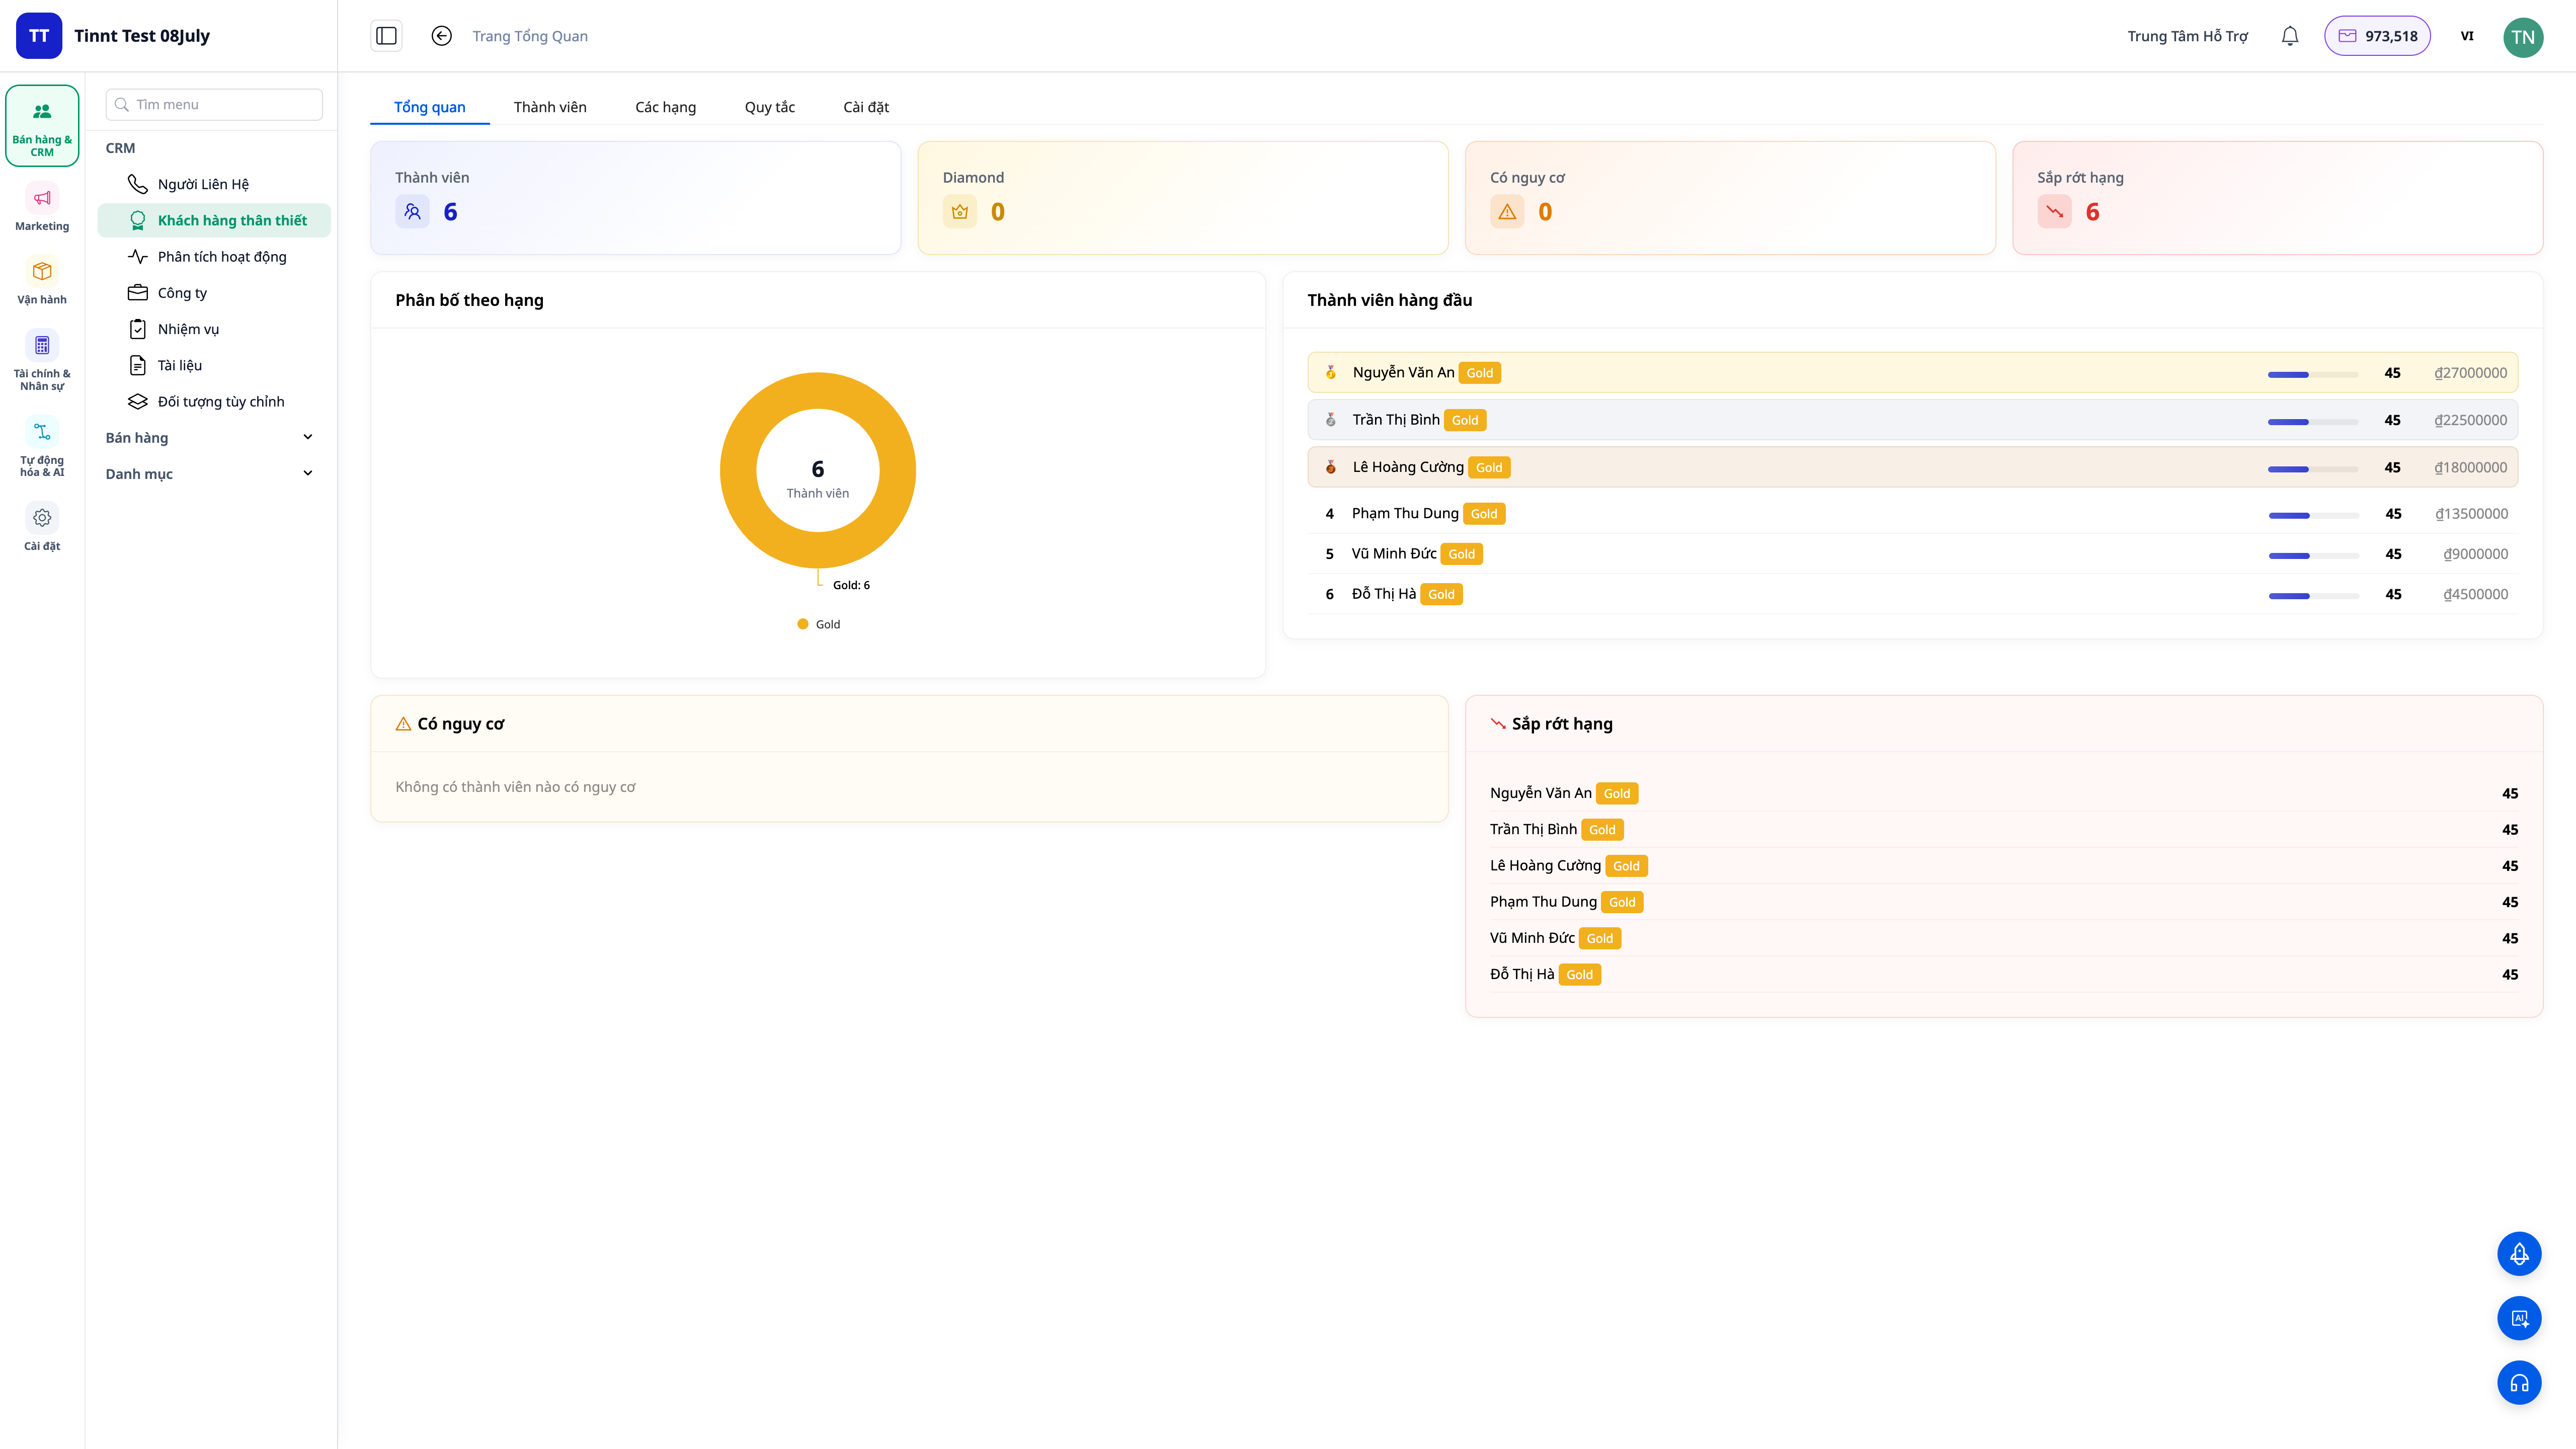2576x1449 pixels.
Task: Open the notifications bell
Action: pos(2289,36)
